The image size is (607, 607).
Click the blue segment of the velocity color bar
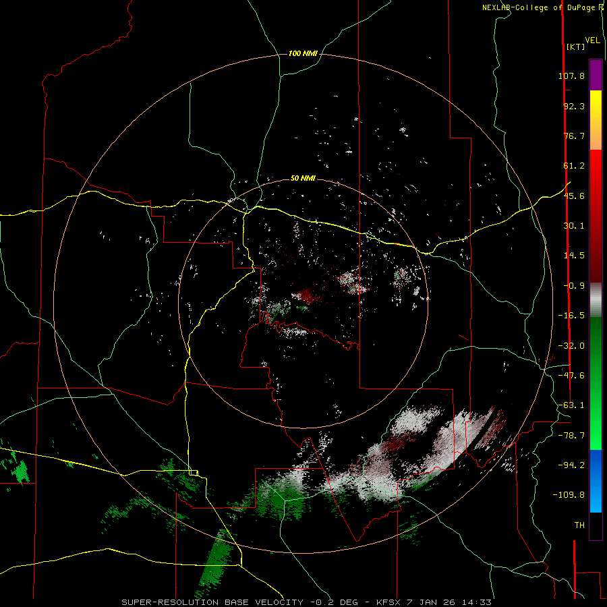pos(596,481)
